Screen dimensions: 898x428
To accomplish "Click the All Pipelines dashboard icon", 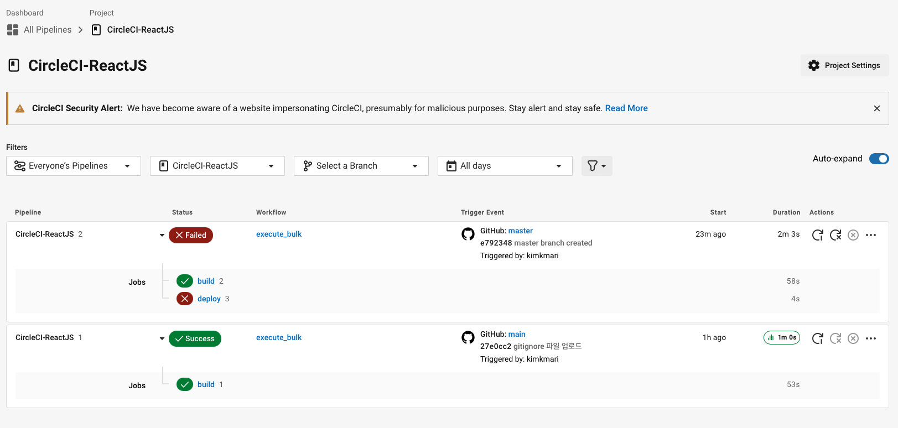I will [x=13, y=30].
